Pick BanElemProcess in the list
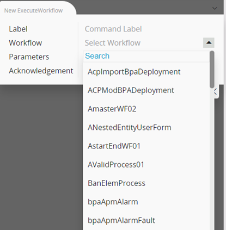 146,183
